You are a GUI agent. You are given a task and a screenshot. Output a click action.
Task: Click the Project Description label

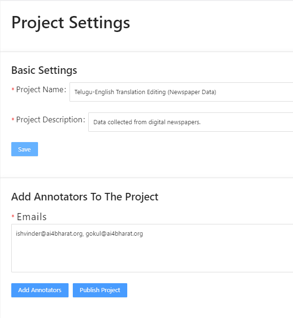point(50,119)
